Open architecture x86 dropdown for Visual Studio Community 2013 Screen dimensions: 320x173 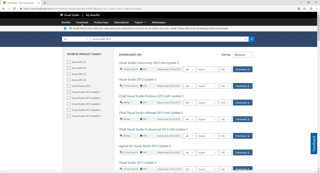pos(190,69)
